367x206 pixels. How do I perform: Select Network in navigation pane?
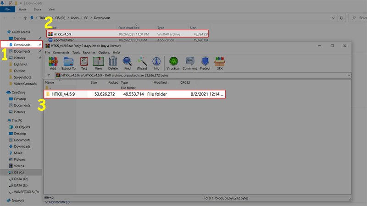(x=18, y=201)
